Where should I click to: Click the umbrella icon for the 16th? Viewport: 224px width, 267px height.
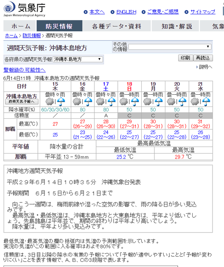[x=88, y=102]
